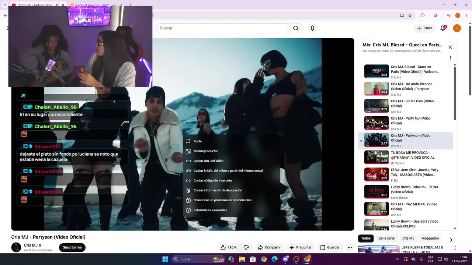Switch to Gates of Olympus browser tab
The width and height of the screenshot is (472, 265).
tap(96, 5)
